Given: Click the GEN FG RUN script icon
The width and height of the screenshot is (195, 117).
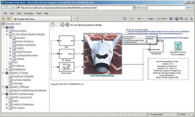Looking at the screenshot, I should pyautogui.click(x=178, y=46).
